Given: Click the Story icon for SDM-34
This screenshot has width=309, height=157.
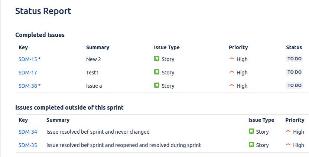Looking at the screenshot, I should [x=251, y=131].
